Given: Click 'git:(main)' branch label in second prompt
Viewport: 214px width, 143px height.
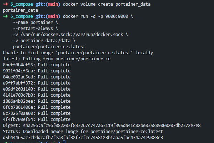Looking at the screenshot, I should click(48, 16).
